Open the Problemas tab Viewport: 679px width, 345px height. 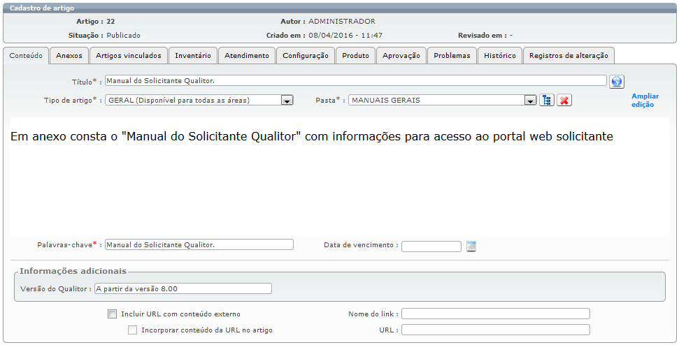tap(452, 55)
